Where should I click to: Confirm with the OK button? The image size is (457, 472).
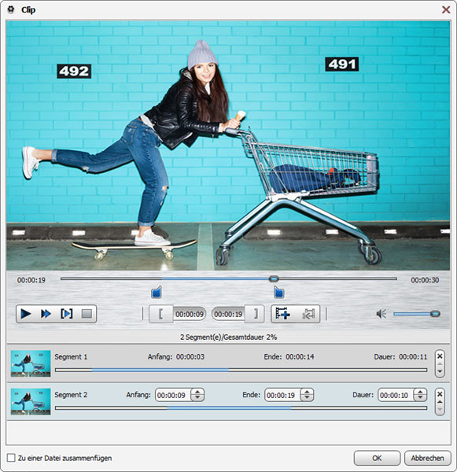pyautogui.click(x=377, y=458)
